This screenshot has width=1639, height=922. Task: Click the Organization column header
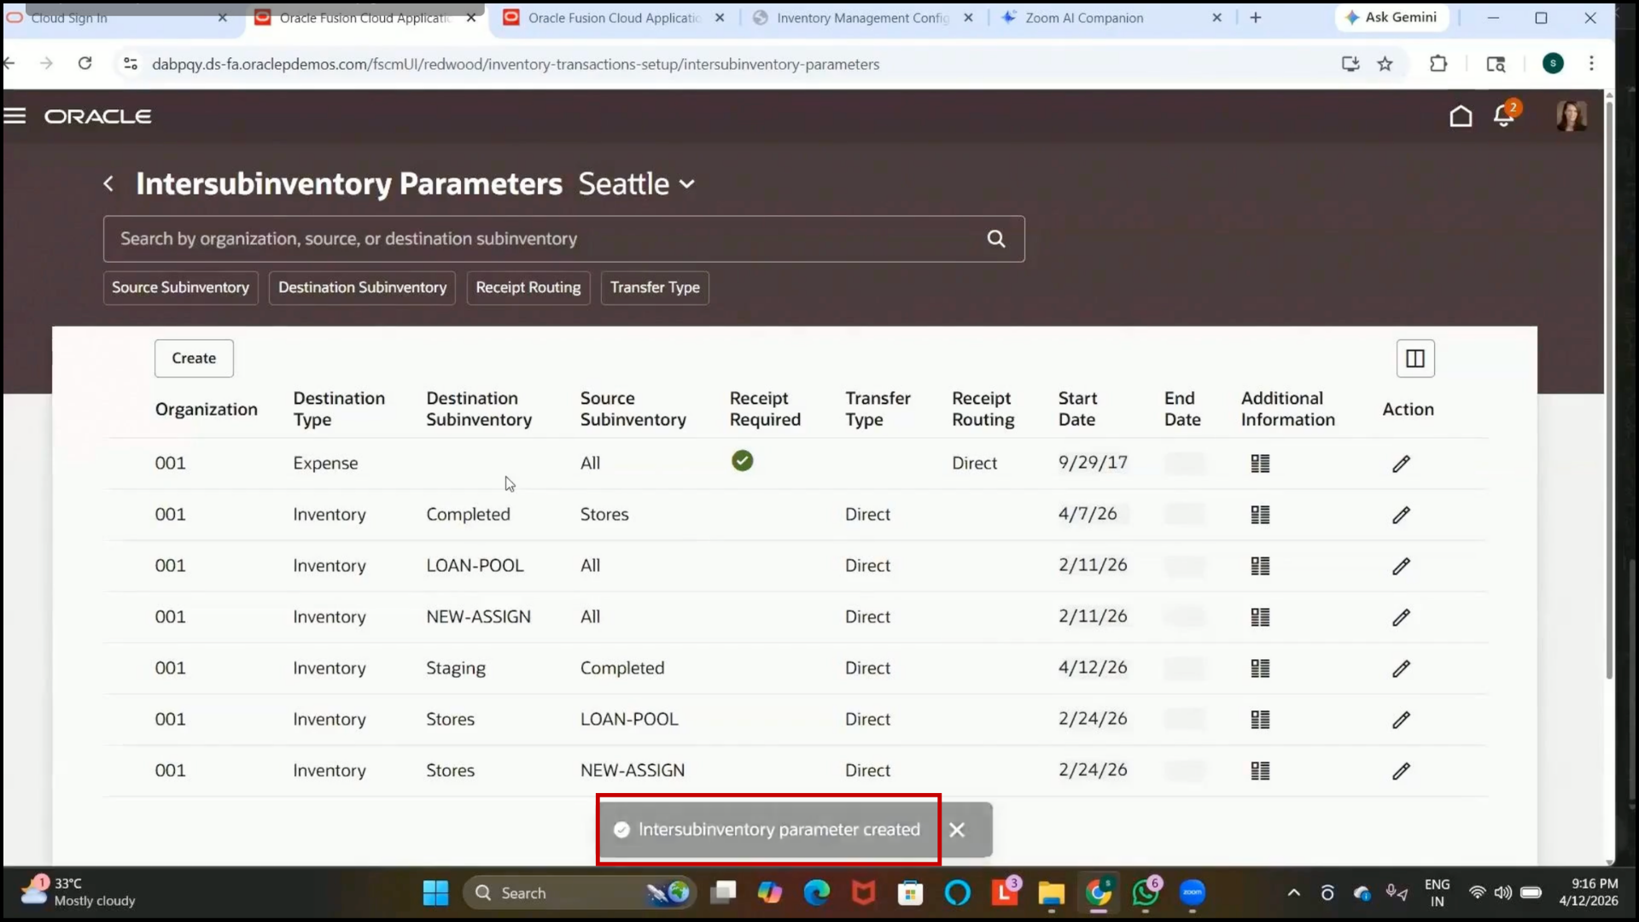pyautogui.click(x=206, y=410)
